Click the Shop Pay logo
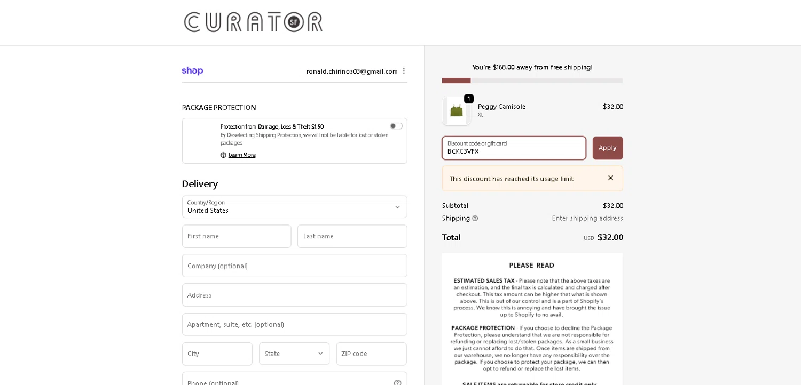This screenshot has height=385, width=801. (x=192, y=71)
